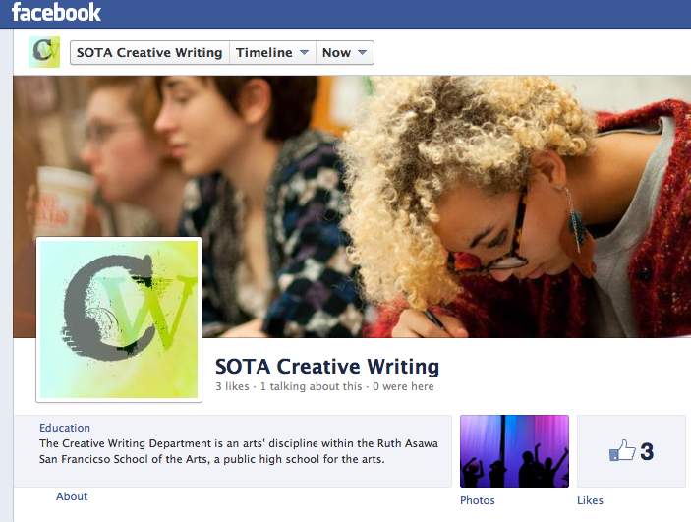
Task: Open the Likes label link
Action: tap(590, 500)
